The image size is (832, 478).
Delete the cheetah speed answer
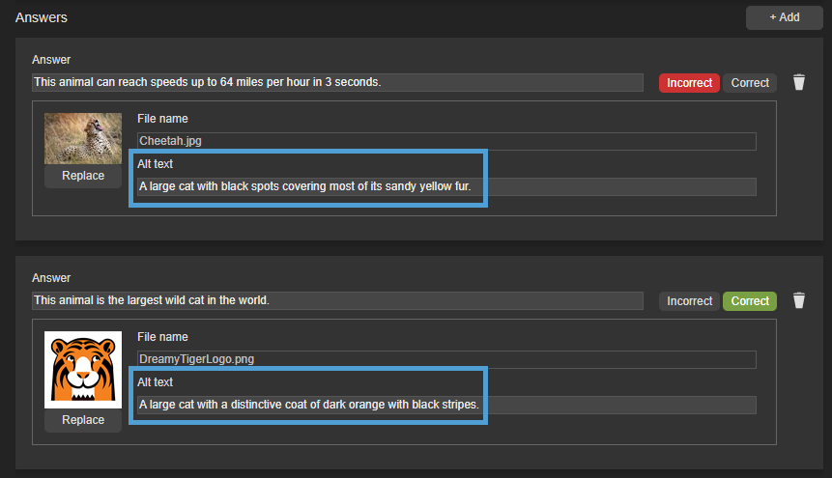pyautogui.click(x=799, y=82)
